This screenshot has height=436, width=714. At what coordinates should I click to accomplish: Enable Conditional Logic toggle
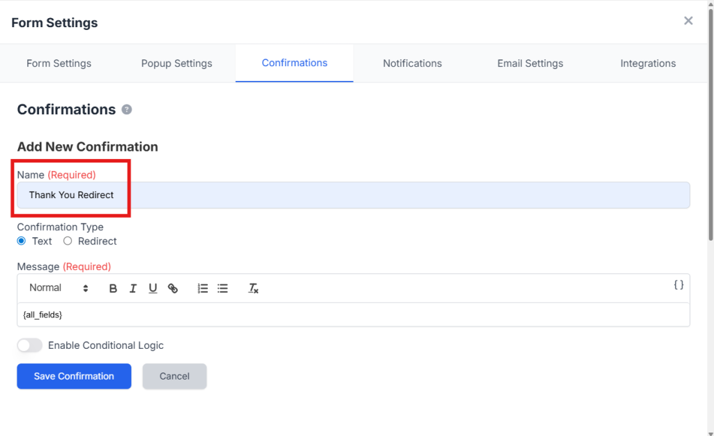click(30, 345)
